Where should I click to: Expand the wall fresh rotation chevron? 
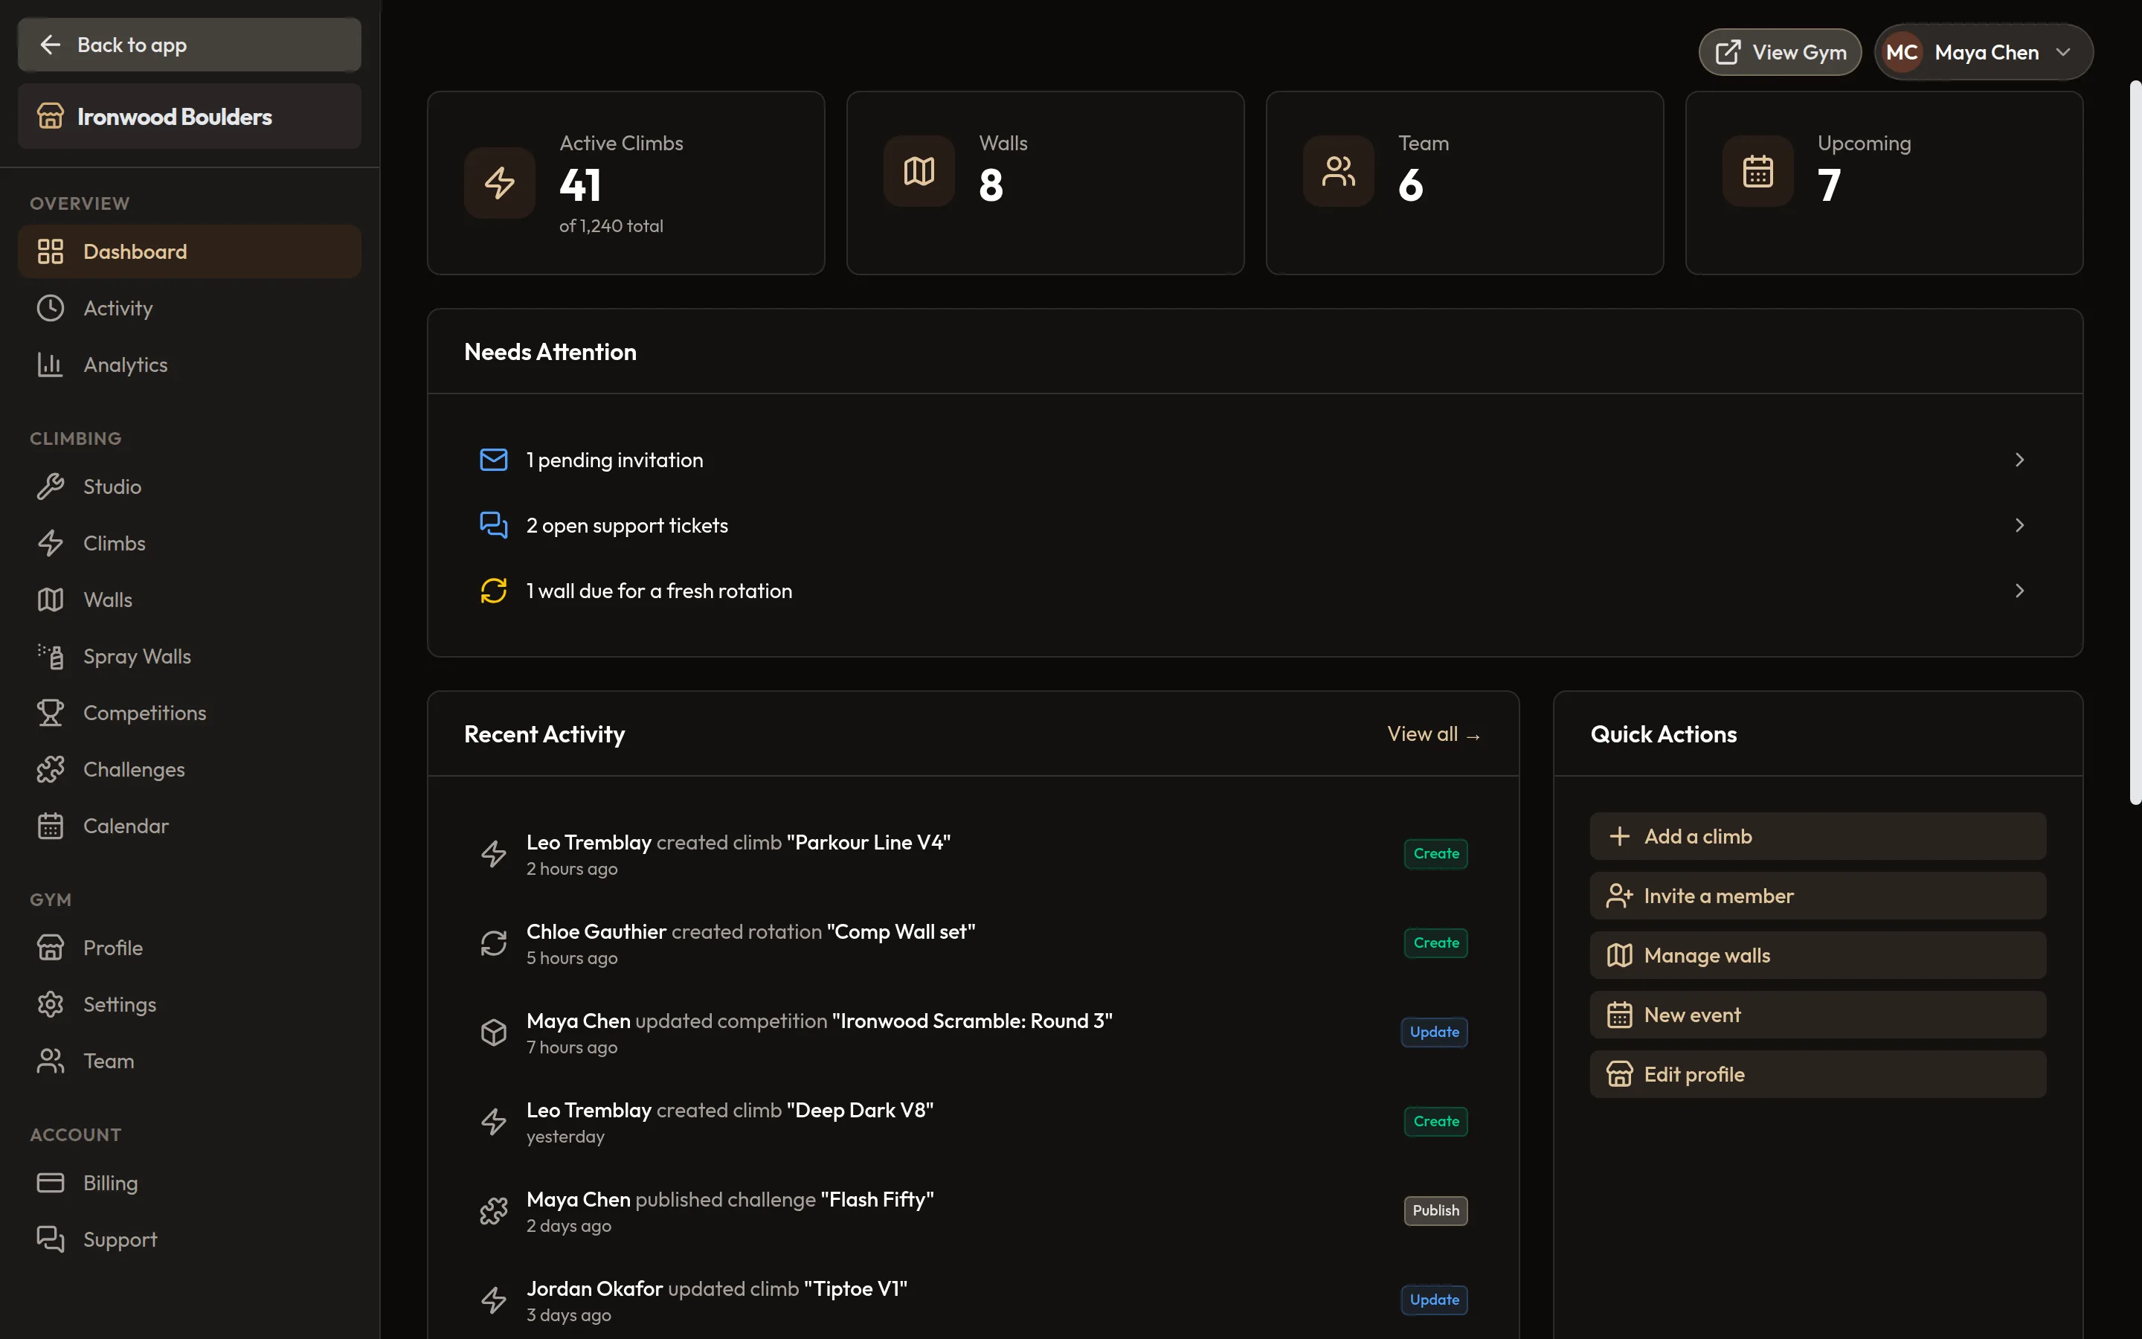pyautogui.click(x=2020, y=591)
